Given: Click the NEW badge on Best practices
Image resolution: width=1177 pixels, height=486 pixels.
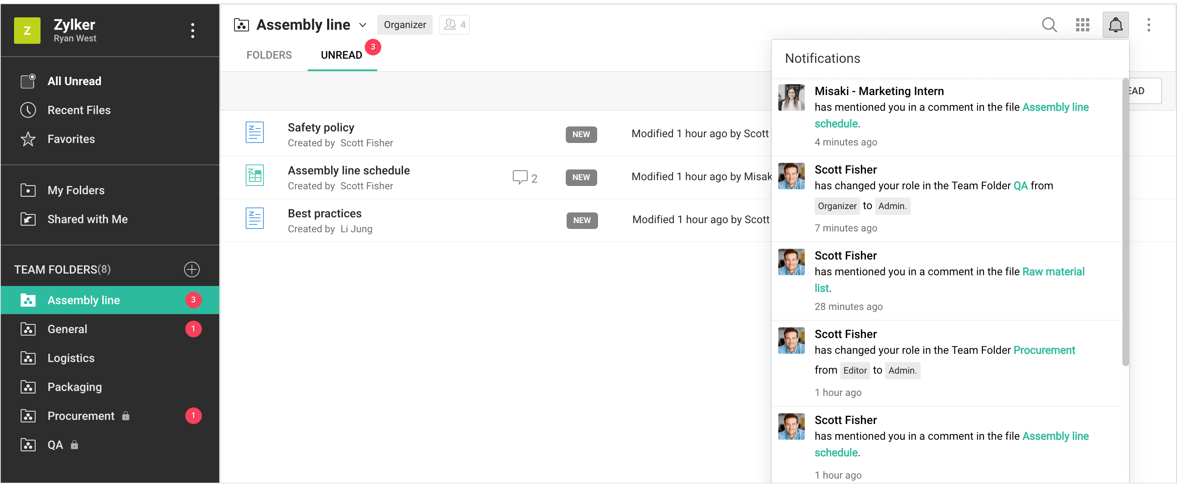Looking at the screenshot, I should click(x=582, y=220).
